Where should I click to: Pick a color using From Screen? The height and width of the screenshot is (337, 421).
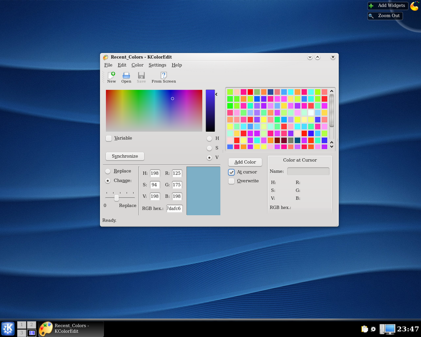coord(164,75)
